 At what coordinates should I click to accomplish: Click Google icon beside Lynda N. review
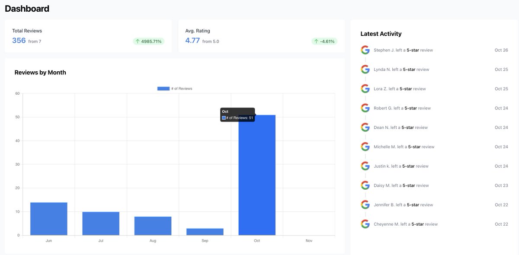(x=365, y=69)
